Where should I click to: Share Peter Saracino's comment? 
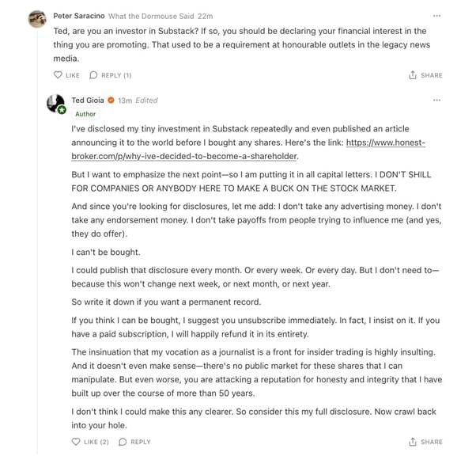coord(425,75)
